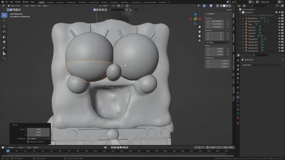285x160 pixels.
Task: Open the File menu
Action: click(x=7, y=2)
